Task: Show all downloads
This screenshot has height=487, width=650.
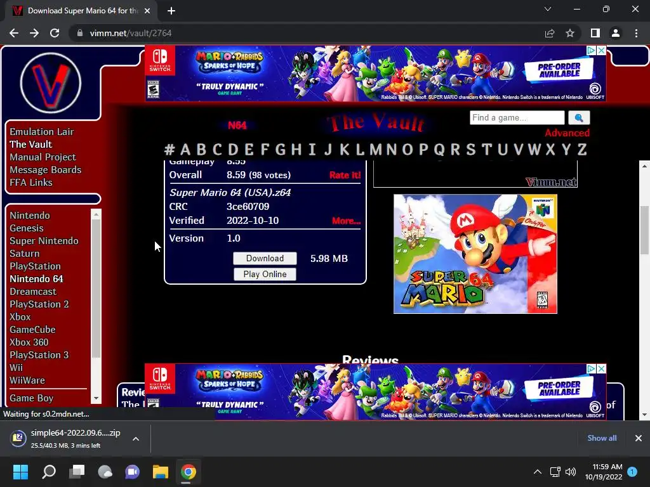Action: [x=602, y=438]
